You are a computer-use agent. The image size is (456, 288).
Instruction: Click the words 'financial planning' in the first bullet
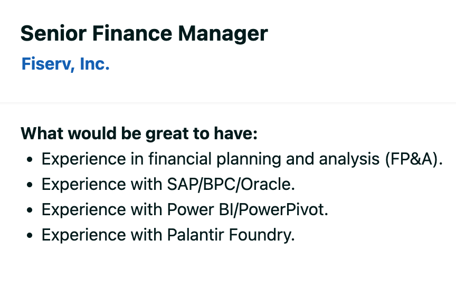coord(215,159)
